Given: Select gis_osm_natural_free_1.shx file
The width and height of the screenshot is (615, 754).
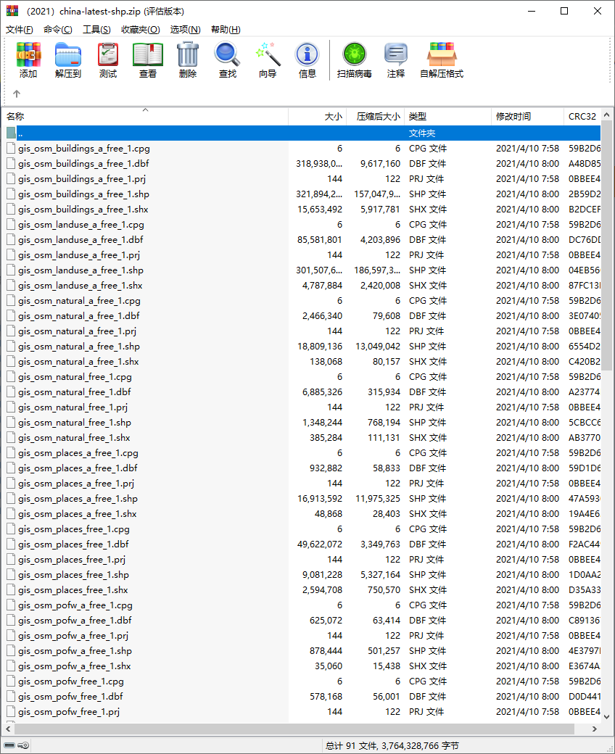Looking at the screenshot, I should pos(302,438).
